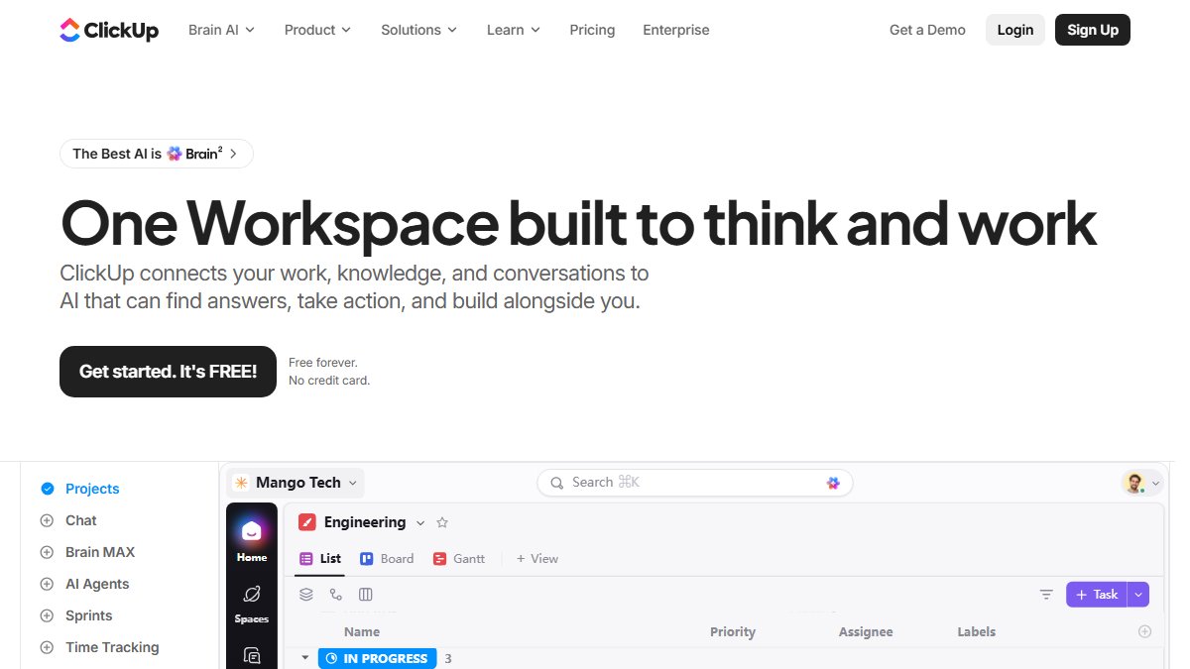
Task: Switch to the Gantt view tab
Action: pos(459,559)
